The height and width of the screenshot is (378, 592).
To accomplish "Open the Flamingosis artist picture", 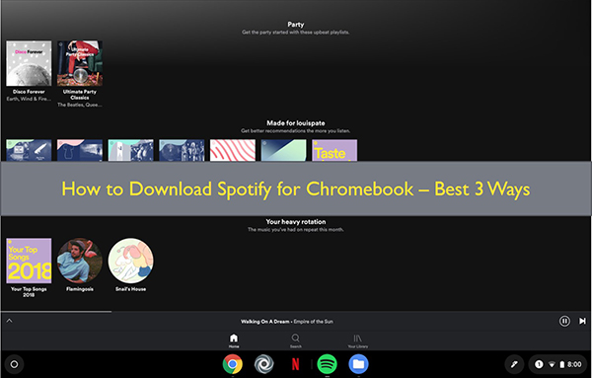I will 80,261.
